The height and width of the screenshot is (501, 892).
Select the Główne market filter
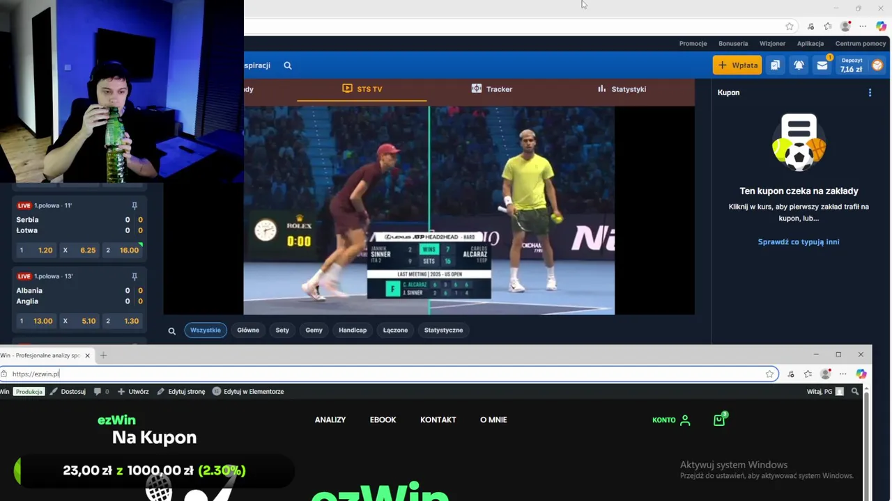[x=248, y=331]
